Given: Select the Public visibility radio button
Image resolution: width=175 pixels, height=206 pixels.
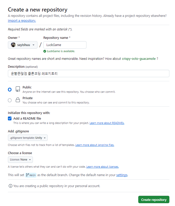Looking at the screenshot, I should coord(10,89).
